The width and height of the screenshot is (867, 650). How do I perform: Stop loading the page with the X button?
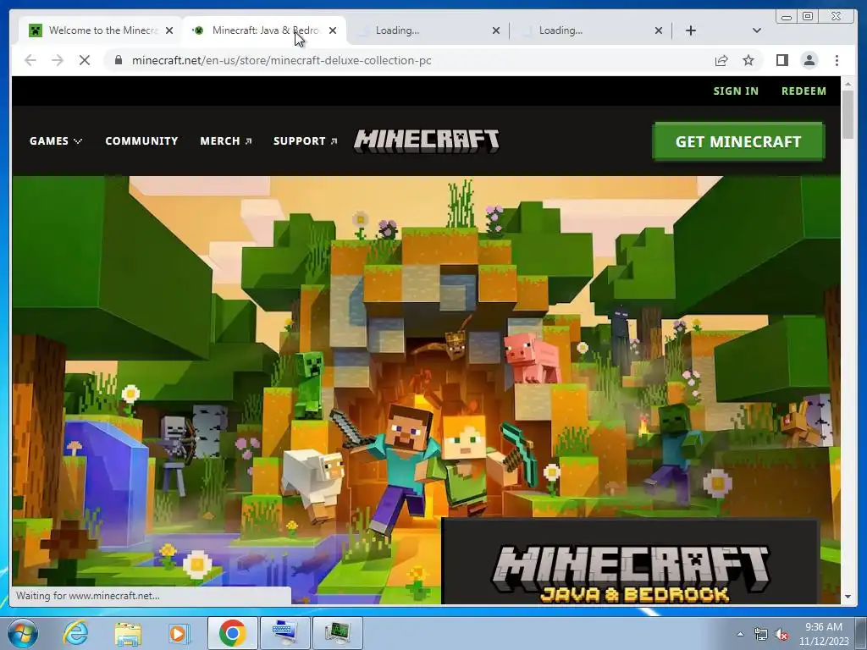85,60
